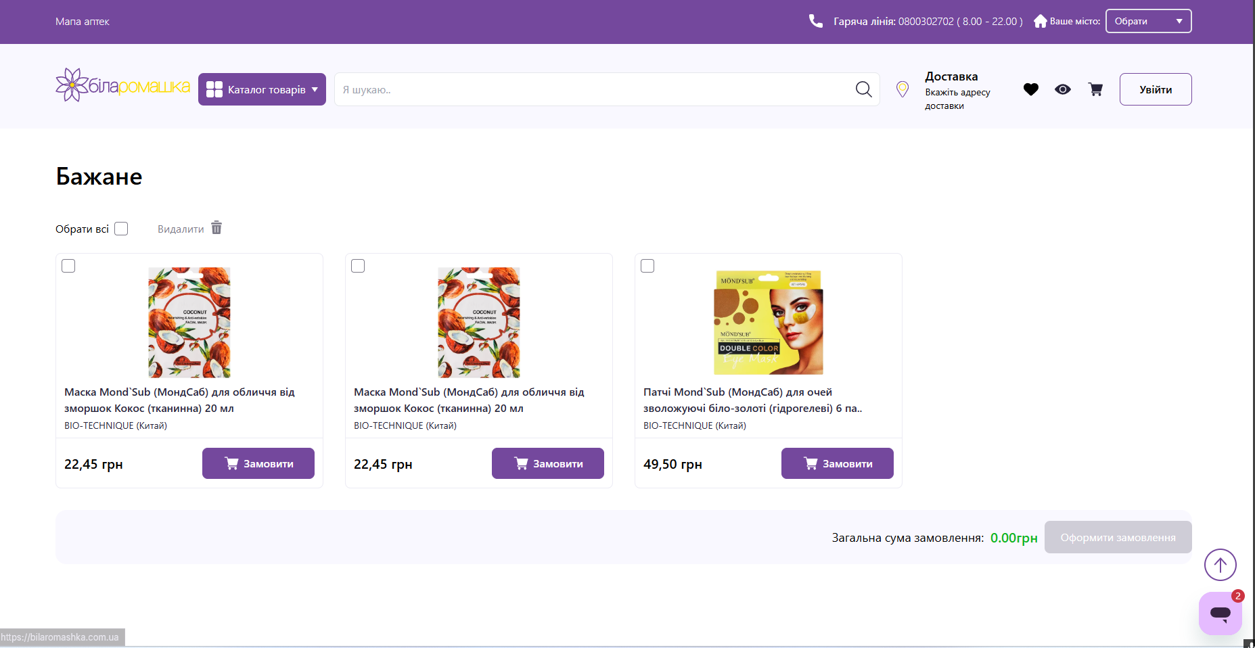Open the wishlist heart icon
The image size is (1255, 648).
pyautogui.click(x=1031, y=89)
